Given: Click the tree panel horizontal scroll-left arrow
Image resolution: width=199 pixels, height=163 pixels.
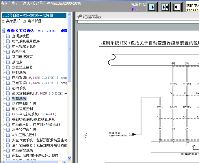Looking at the screenshot, I should pyautogui.click(x=3, y=162).
